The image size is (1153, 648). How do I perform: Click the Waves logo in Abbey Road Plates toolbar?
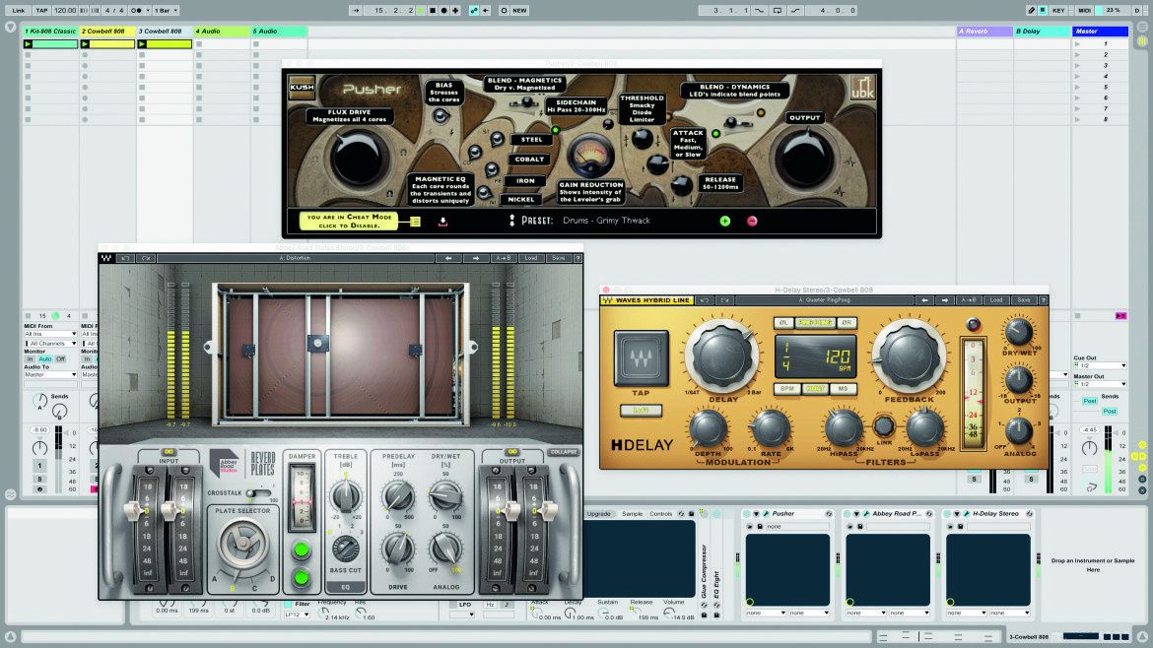[x=106, y=259]
